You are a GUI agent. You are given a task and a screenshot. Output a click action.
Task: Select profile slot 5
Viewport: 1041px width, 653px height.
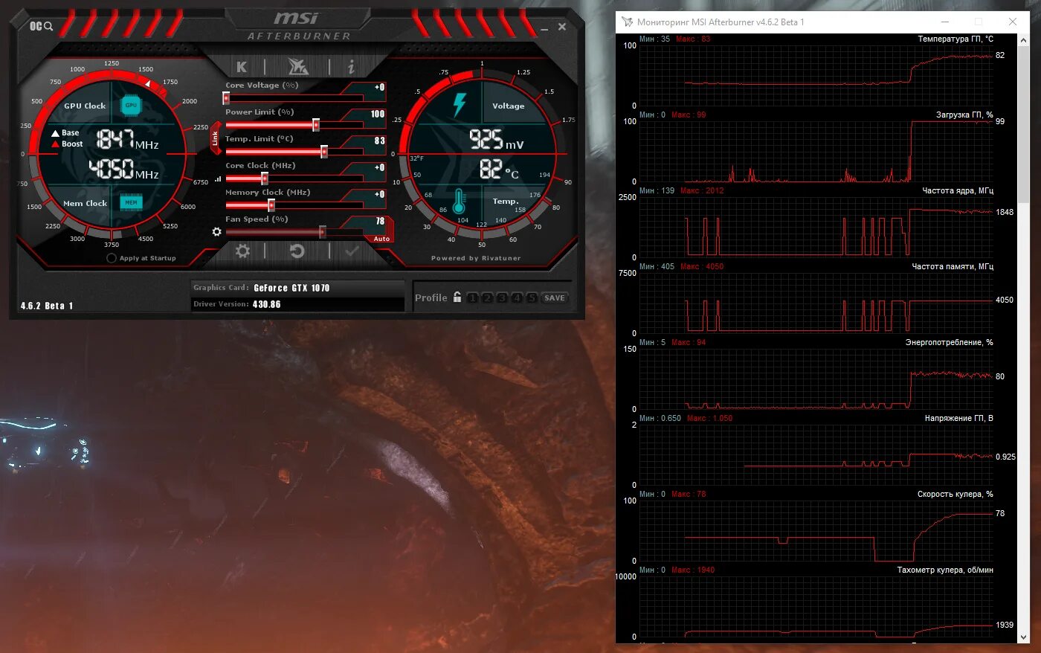tap(532, 297)
